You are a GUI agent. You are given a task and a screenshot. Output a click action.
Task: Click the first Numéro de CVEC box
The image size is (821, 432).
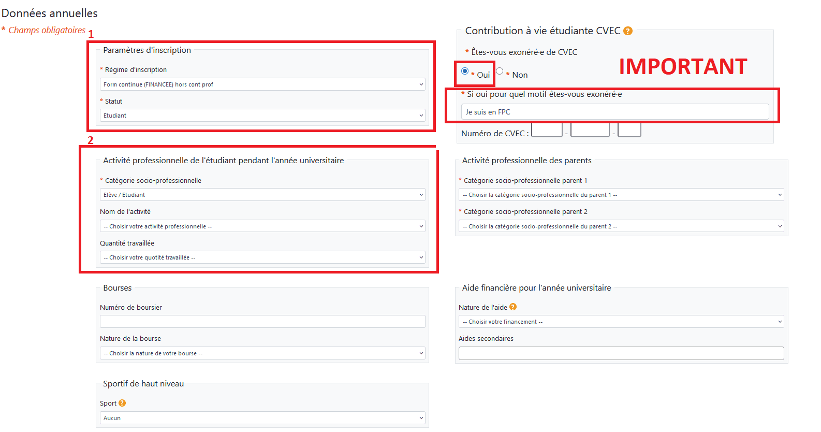click(x=547, y=130)
